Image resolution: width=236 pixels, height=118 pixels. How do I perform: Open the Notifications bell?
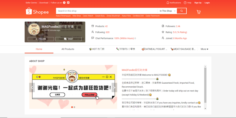pyautogui.click(x=174, y=3)
